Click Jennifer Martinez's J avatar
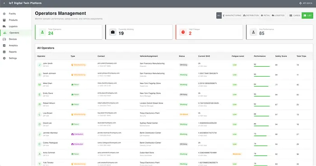Viewport: 316px width, 166px height. tap(40, 134)
